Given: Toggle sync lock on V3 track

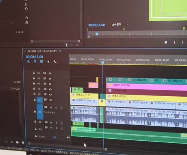Looking at the screenshot, I should click(x=45, y=89).
